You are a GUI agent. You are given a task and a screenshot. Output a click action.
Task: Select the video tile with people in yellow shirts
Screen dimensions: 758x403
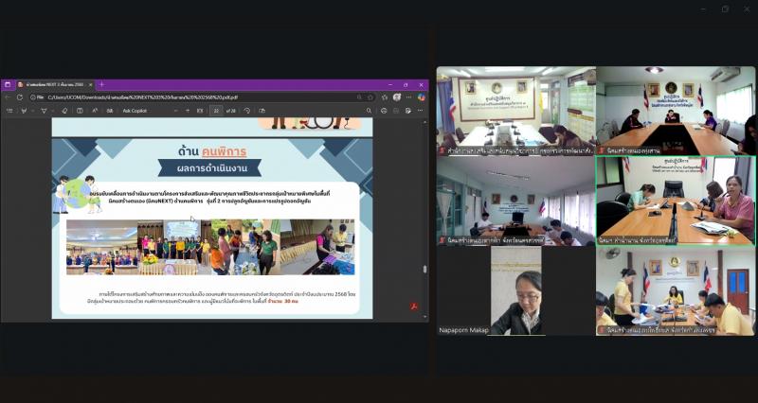click(676, 291)
